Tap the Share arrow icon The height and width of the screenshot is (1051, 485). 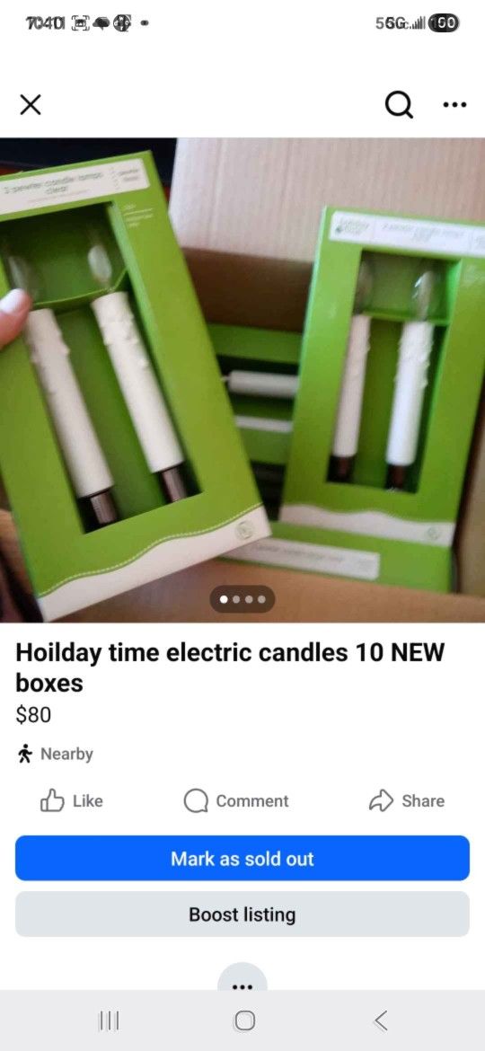[x=381, y=800]
